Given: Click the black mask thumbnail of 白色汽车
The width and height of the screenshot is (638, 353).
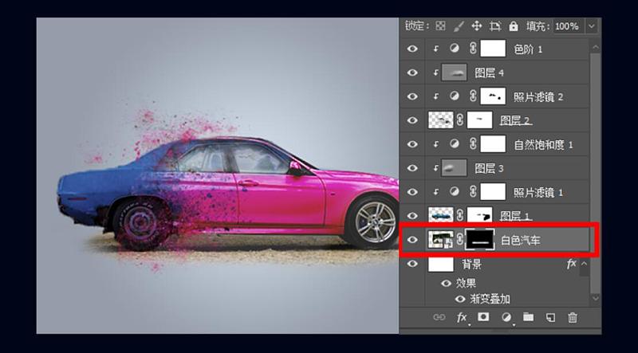Looking at the screenshot, I should [479, 240].
